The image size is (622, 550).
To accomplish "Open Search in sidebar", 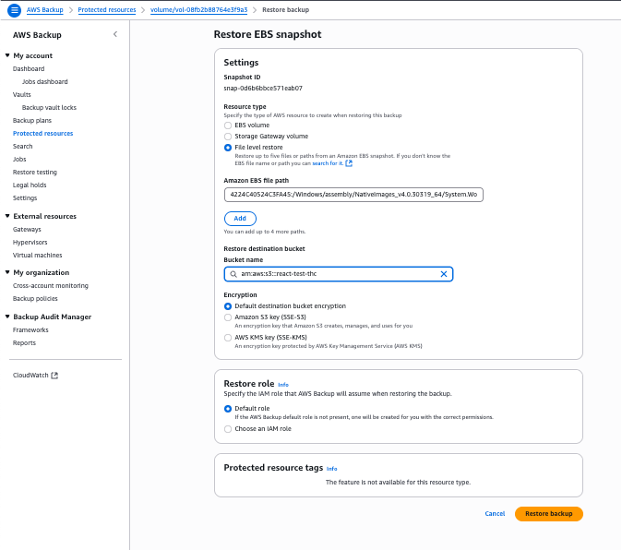I will coord(23,147).
